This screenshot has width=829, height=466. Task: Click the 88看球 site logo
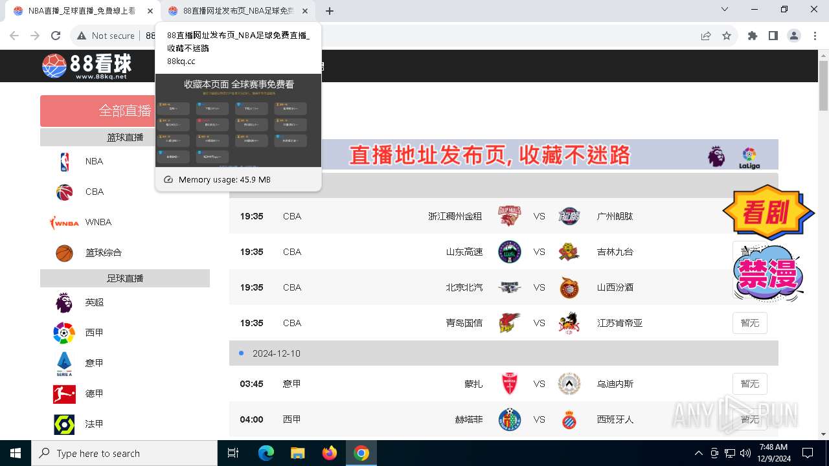click(x=87, y=65)
